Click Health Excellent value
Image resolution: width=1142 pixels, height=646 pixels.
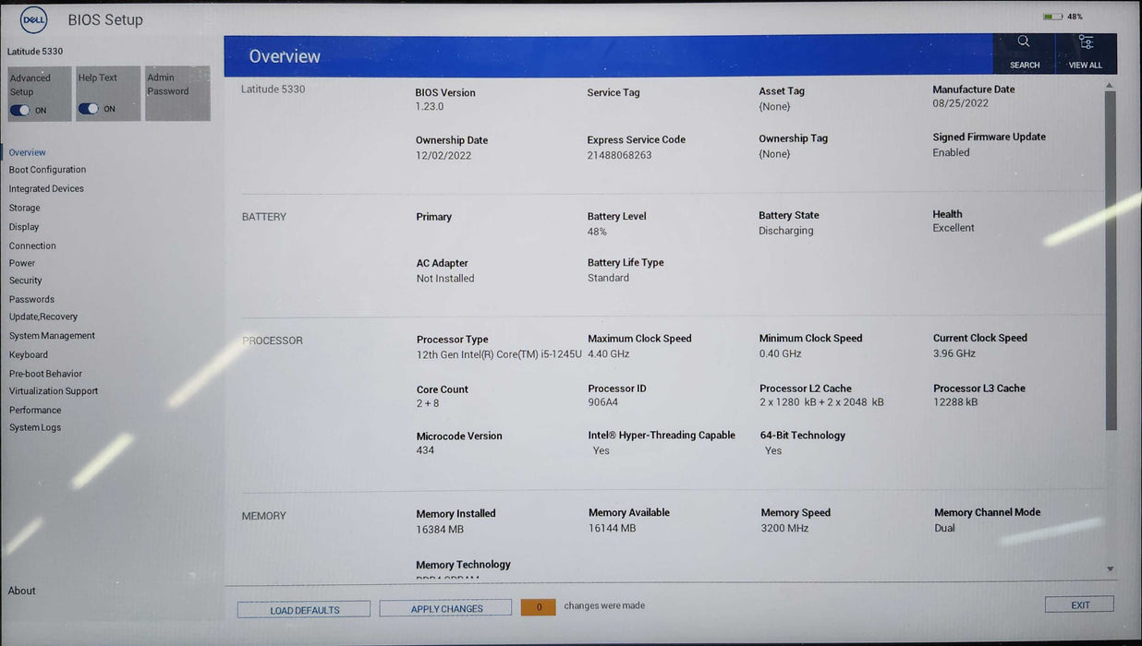coord(954,228)
